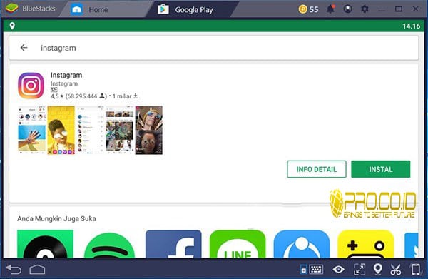Image resolution: width=428 pixels, height=279 pixels.
Task: Click the fullscreen expand icon in bottom bar
Action: point(360,269)
